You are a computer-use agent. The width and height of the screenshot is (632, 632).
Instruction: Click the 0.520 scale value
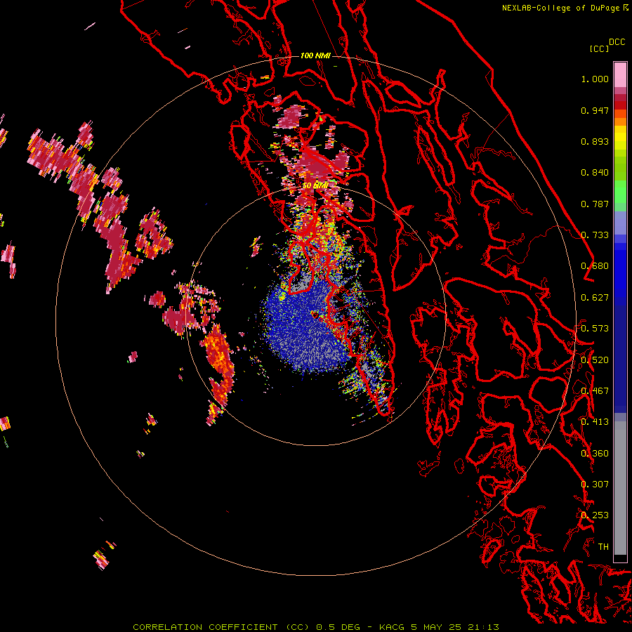coord(595,360)
